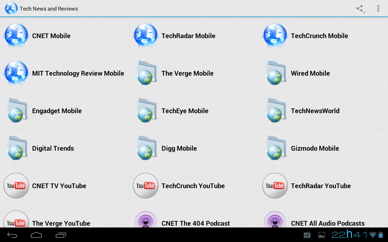388x242 pixels.
Task: Select the CNET All Audio Podcasts label
Action: click(328, 223)
